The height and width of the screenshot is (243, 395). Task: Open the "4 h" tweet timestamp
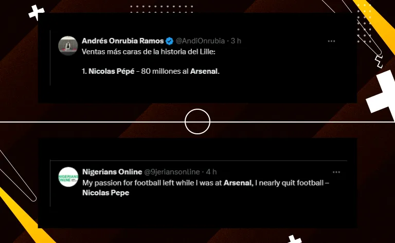point(211,172)
